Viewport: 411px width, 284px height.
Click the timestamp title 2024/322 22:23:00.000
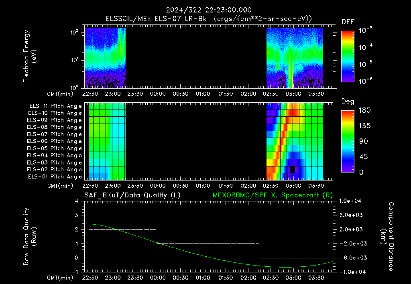tap(209, 10)
